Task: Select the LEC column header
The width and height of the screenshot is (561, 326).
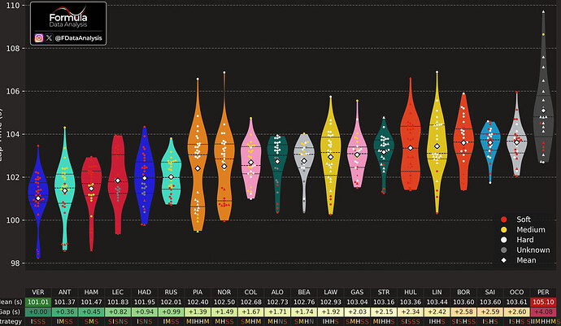Action: point(118,293)
